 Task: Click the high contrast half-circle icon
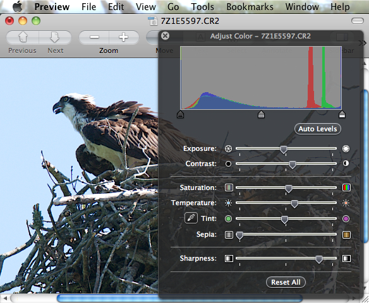346,163
